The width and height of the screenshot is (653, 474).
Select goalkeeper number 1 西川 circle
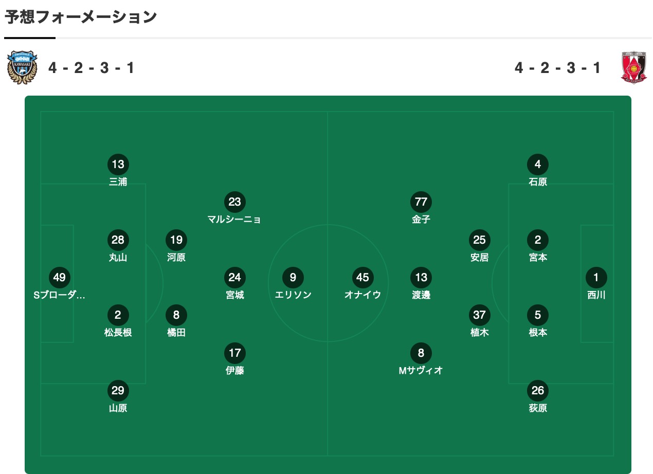[596, 278]
